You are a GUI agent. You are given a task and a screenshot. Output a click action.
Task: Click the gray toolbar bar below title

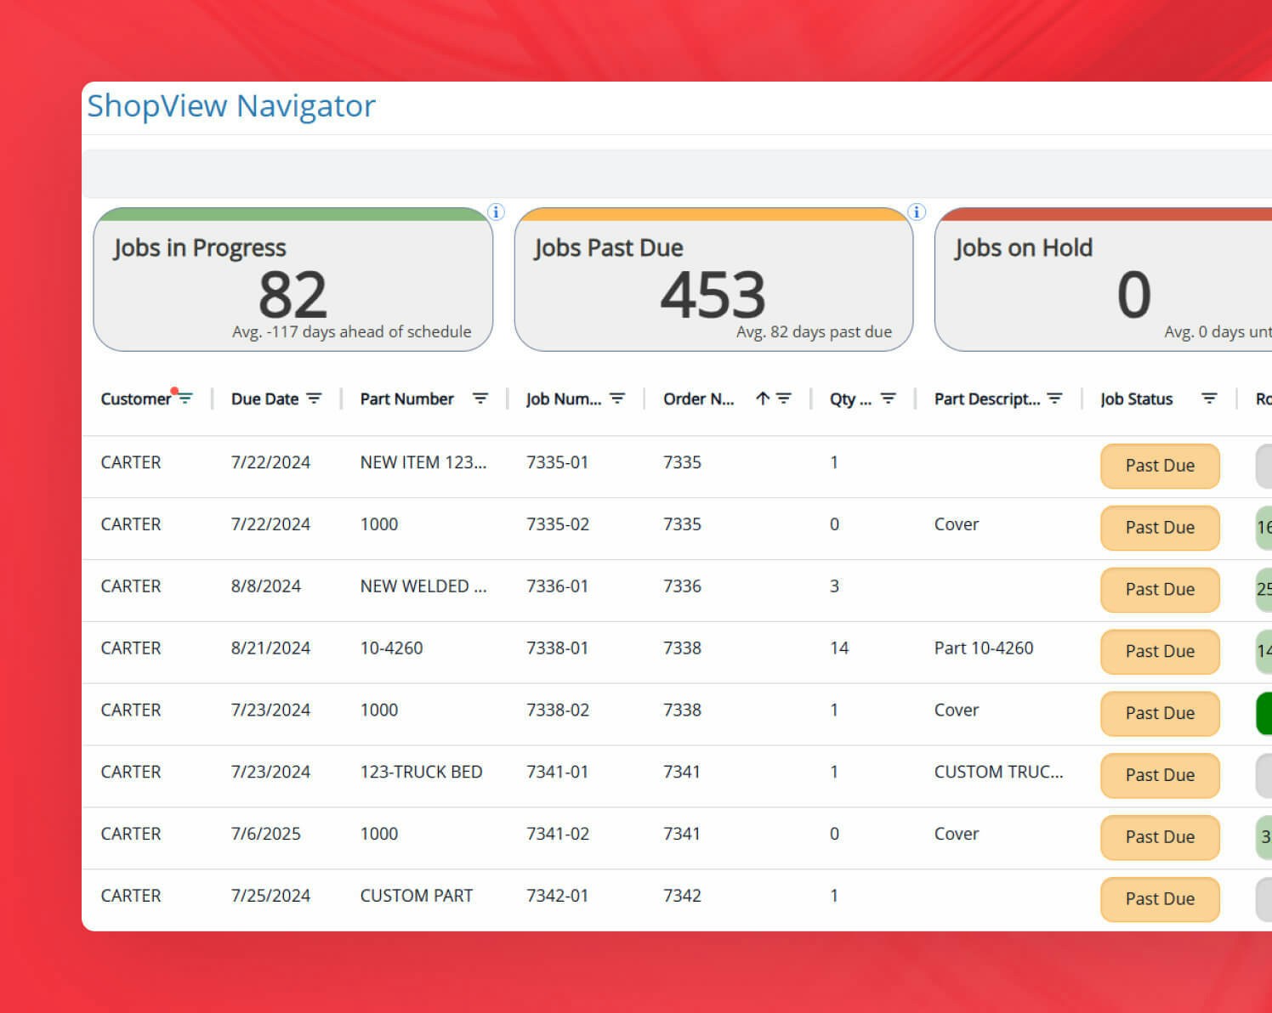coord(677,173)
